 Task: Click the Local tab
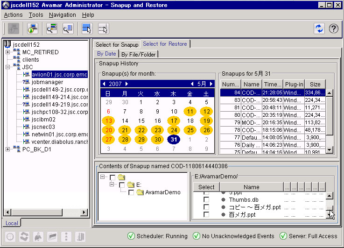(12, 223)
